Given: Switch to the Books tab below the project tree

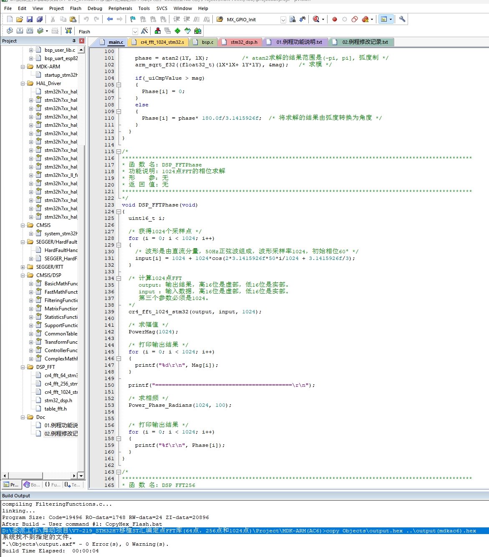Looking at the screenshot, I should (x=32, y=485).
